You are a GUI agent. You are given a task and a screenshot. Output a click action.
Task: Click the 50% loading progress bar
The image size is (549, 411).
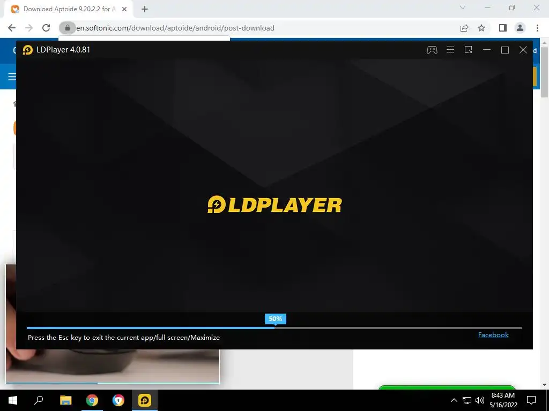pos(274,328)
